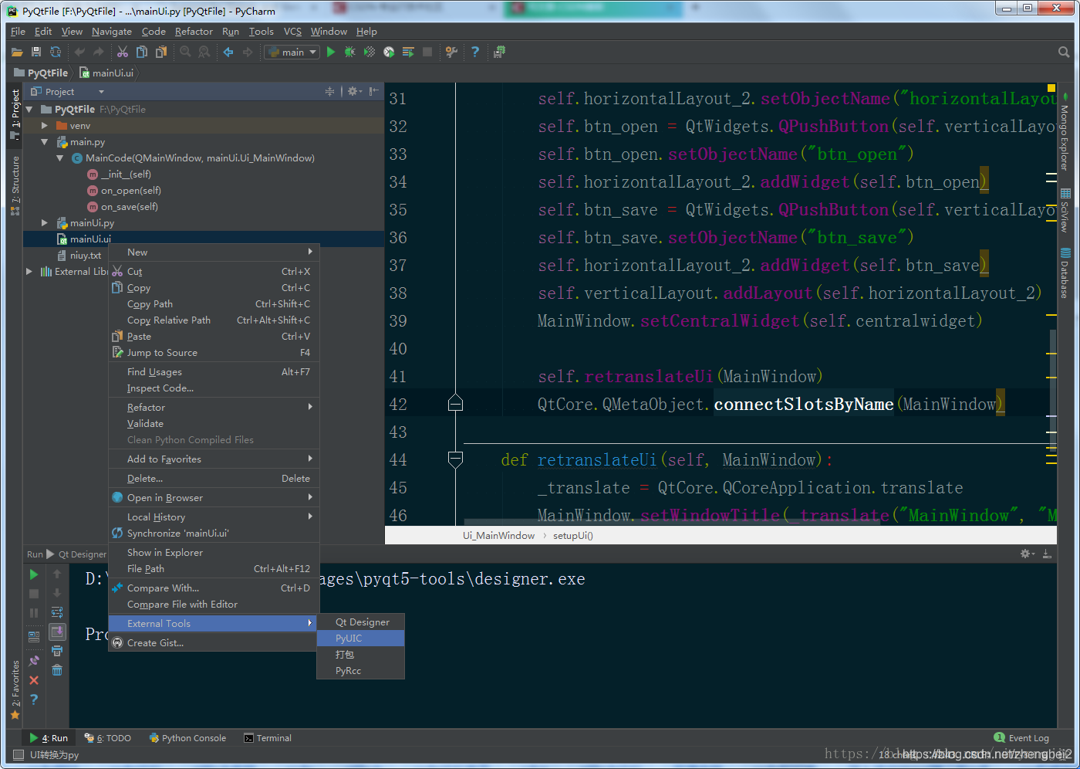This screenshot has height=769, width=1080.
Task: Toggle the SciView side panel
Action: pos(1065,210)
